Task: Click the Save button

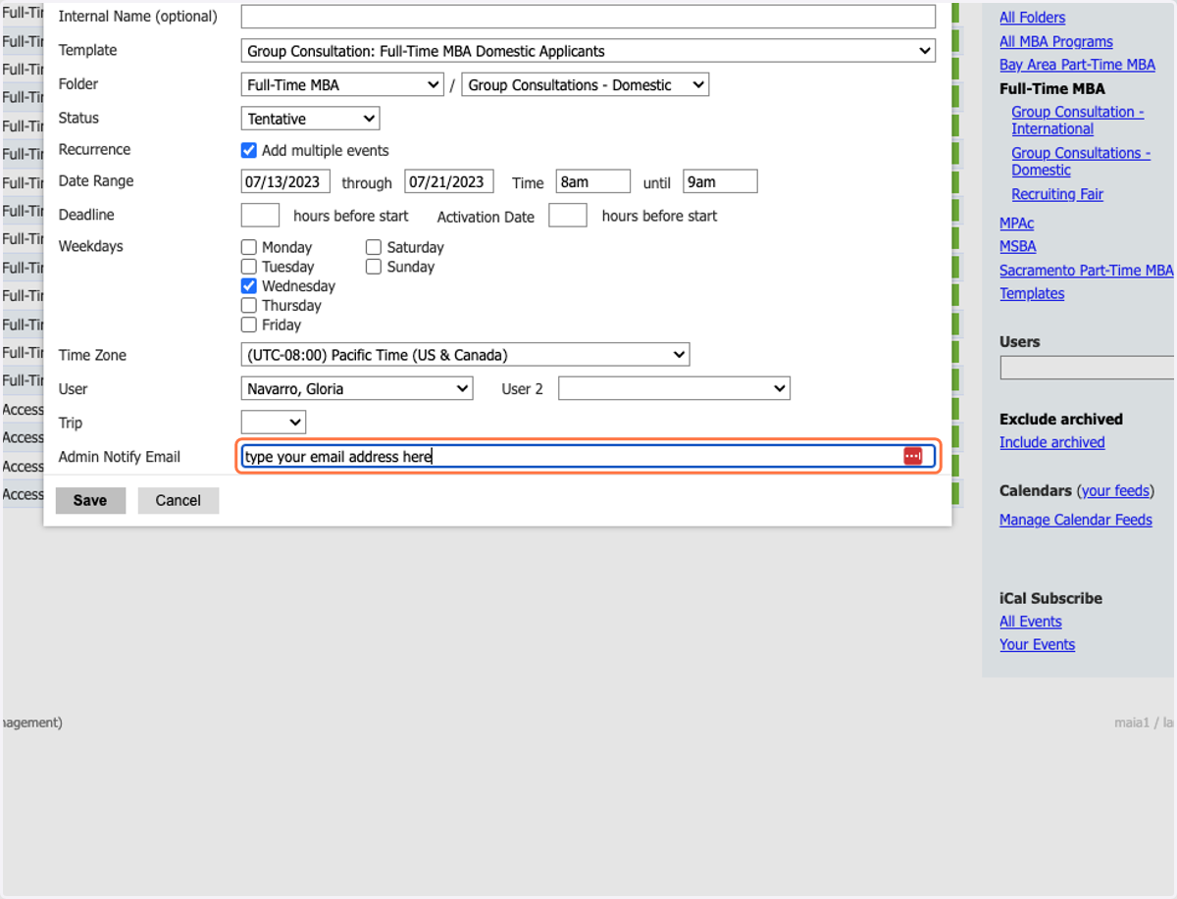Action: (90, 501)
